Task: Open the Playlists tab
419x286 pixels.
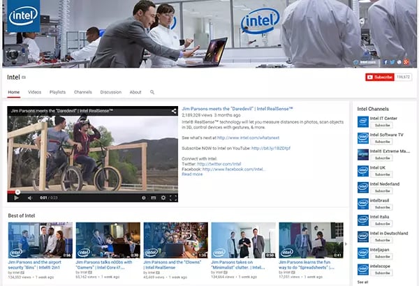Action: point(57,92)
